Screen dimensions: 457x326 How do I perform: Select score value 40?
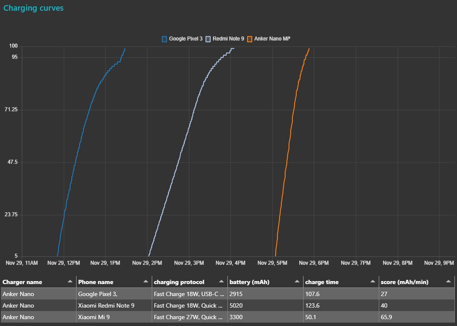pyautogui.click(x=417, y=305)
